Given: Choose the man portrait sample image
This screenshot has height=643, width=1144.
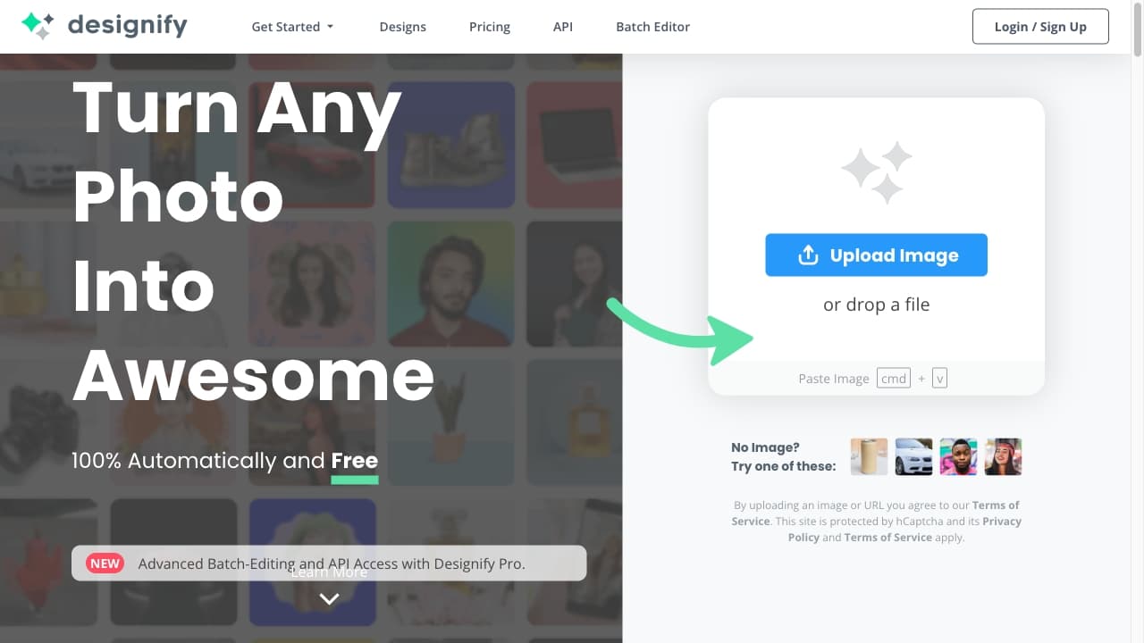Looking at the screenshot, I should (x=958, y=456).
